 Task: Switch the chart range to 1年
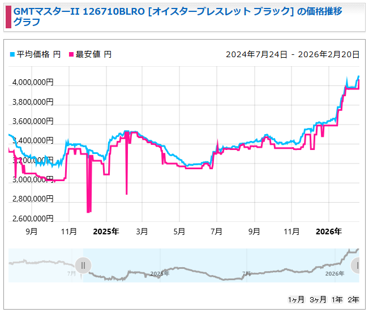337,299
